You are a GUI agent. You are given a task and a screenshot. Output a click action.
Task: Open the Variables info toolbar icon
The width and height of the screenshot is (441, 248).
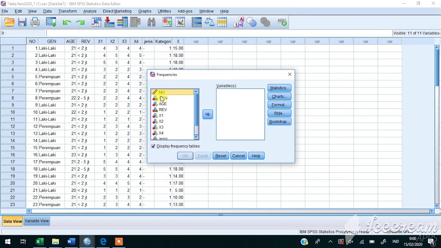[122, 22]
